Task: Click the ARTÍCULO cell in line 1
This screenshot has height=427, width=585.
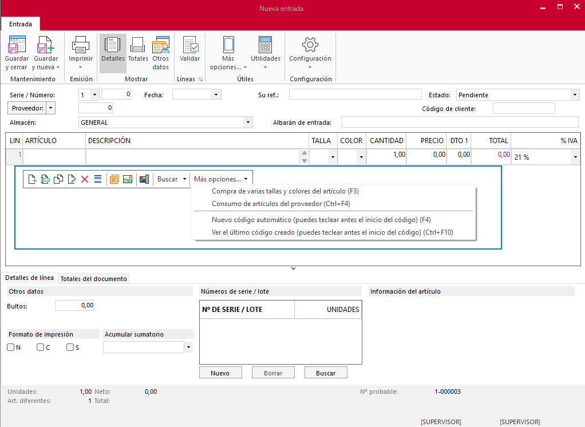Action: (x=54, y=157)
